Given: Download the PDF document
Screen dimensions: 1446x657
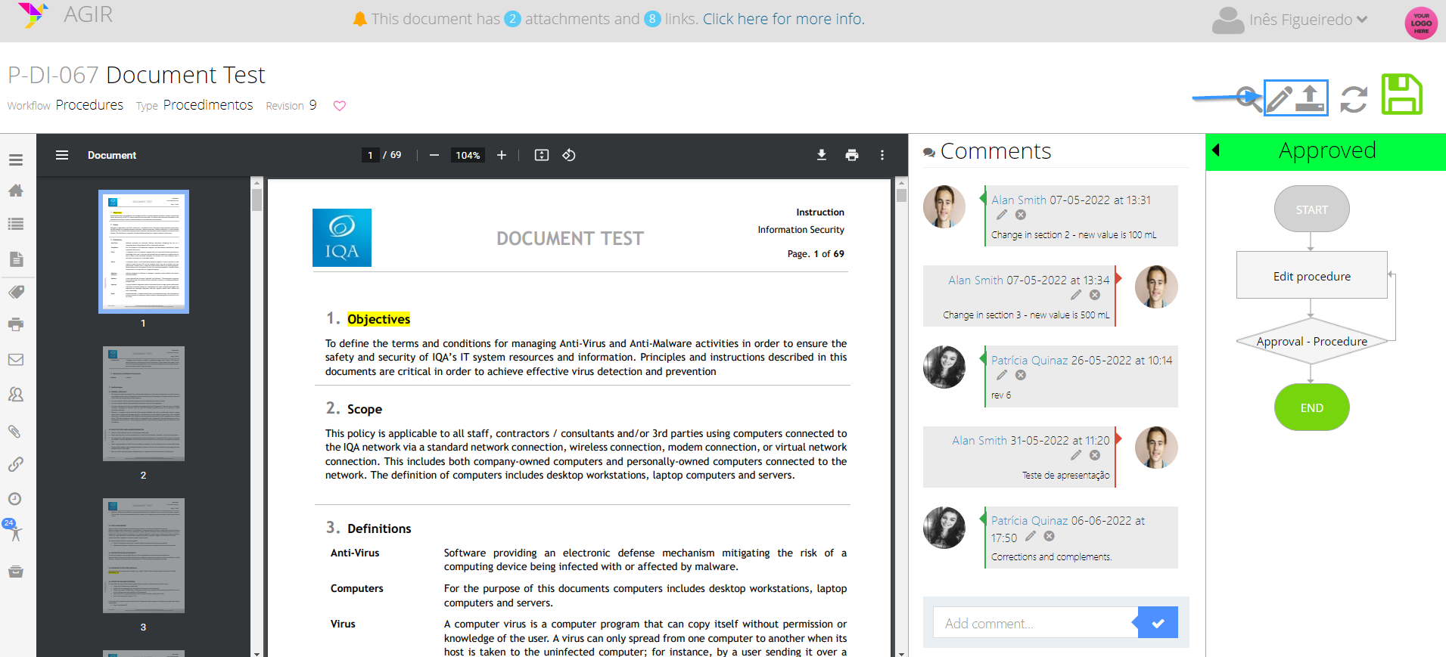Looking at the screenshot, I should click(822, 155).
